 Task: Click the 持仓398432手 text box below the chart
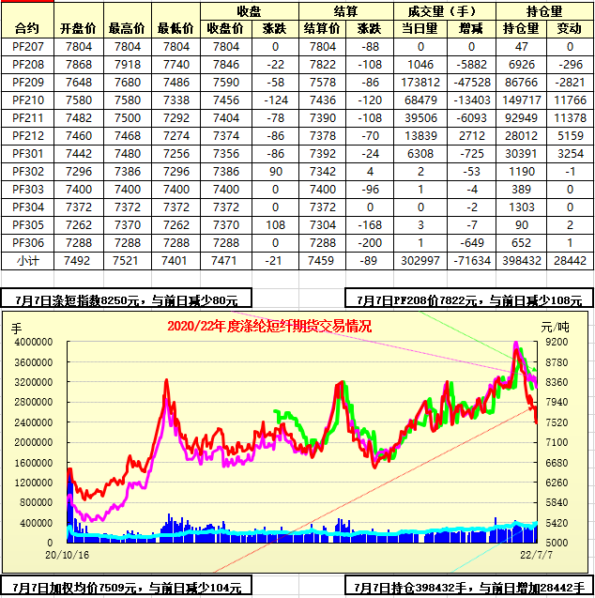pos(469,588)
